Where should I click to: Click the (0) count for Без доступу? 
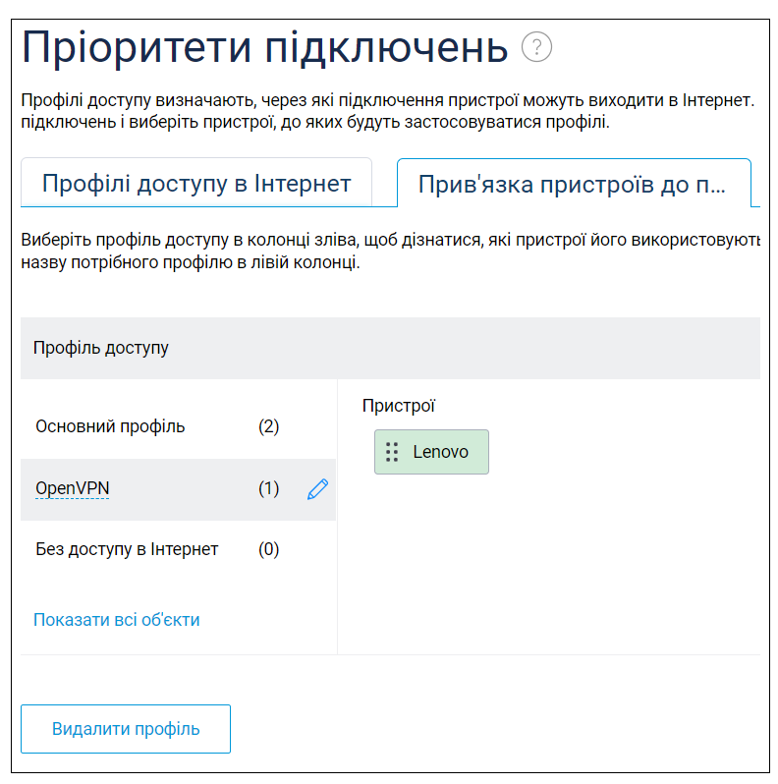click(268, 549)
